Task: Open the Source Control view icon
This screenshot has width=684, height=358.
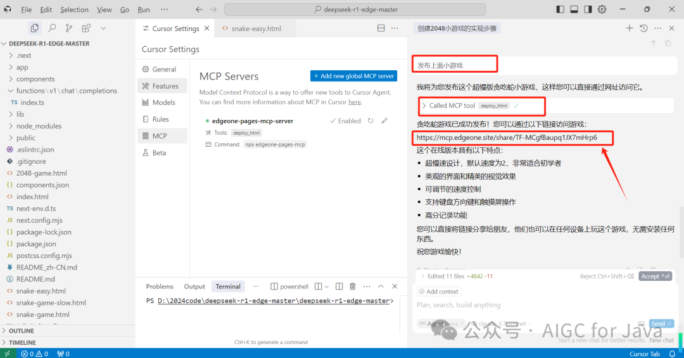Action: coord(69,28)
